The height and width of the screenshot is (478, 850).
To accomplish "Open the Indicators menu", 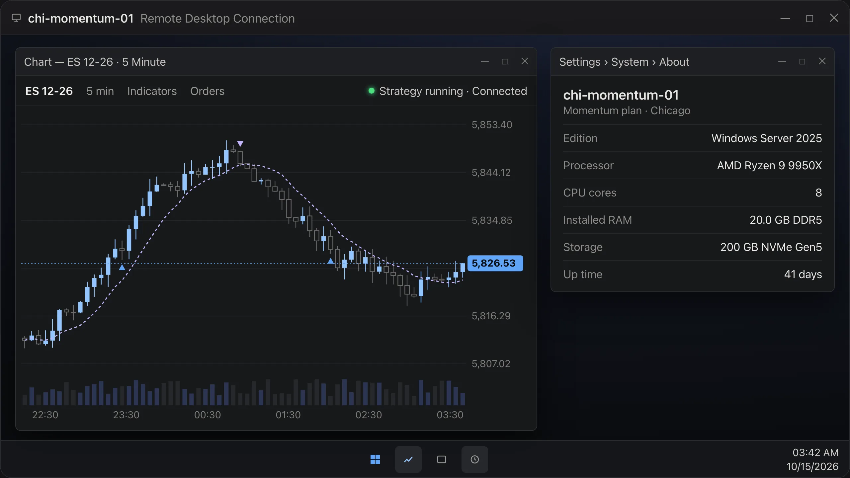I will coord(152,91).
